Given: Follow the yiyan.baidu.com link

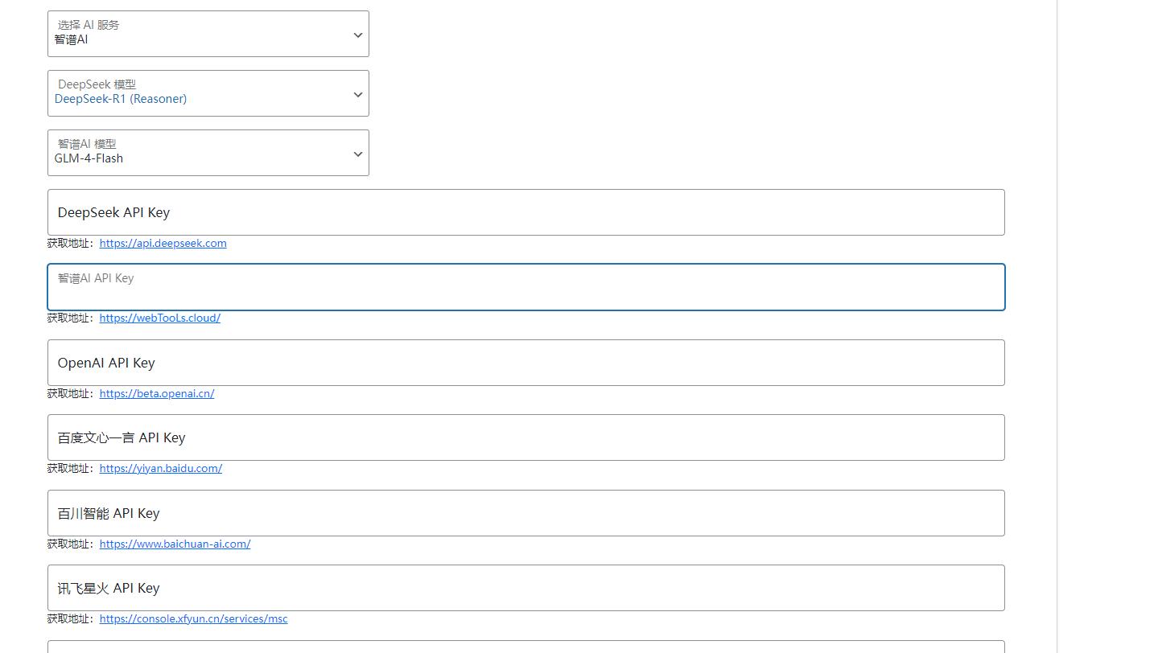Looking at the screenshot, I should pos(160,468).
